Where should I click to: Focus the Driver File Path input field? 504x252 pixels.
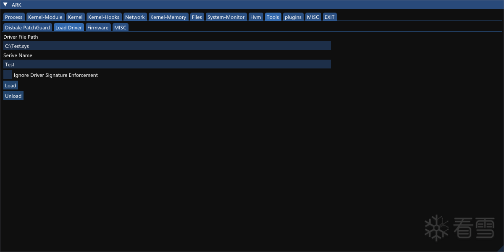167,46
